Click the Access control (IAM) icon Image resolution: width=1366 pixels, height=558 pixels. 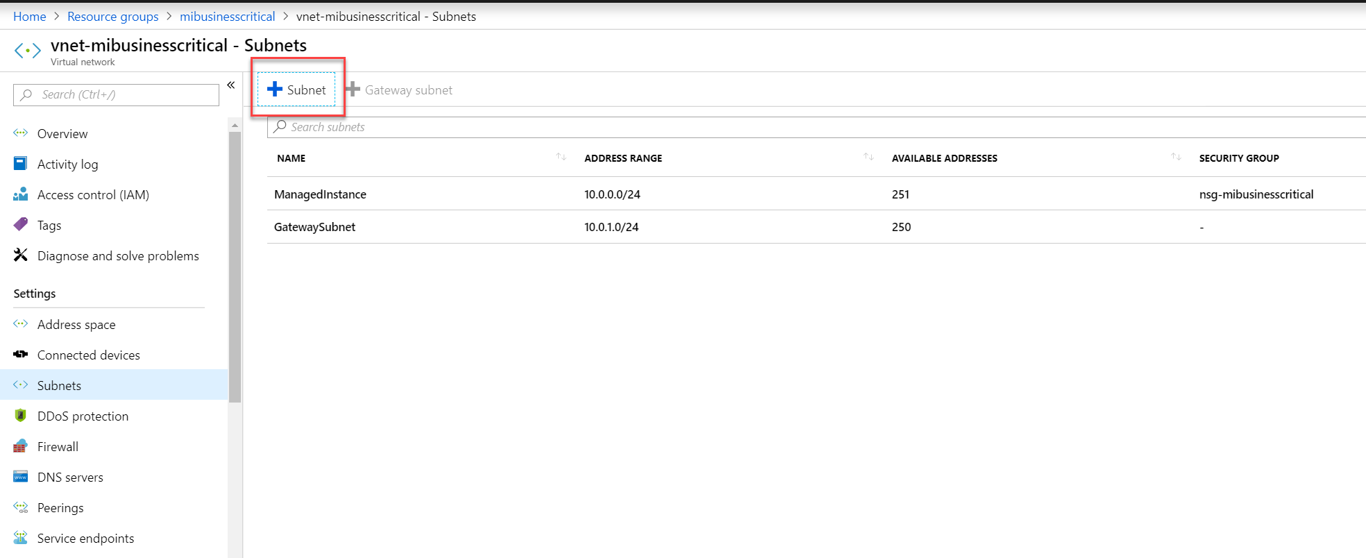point(21,194)
